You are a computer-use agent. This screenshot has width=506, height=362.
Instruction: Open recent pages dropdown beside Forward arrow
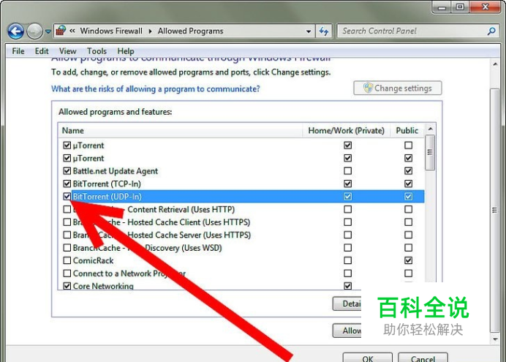tap(48, 31)
